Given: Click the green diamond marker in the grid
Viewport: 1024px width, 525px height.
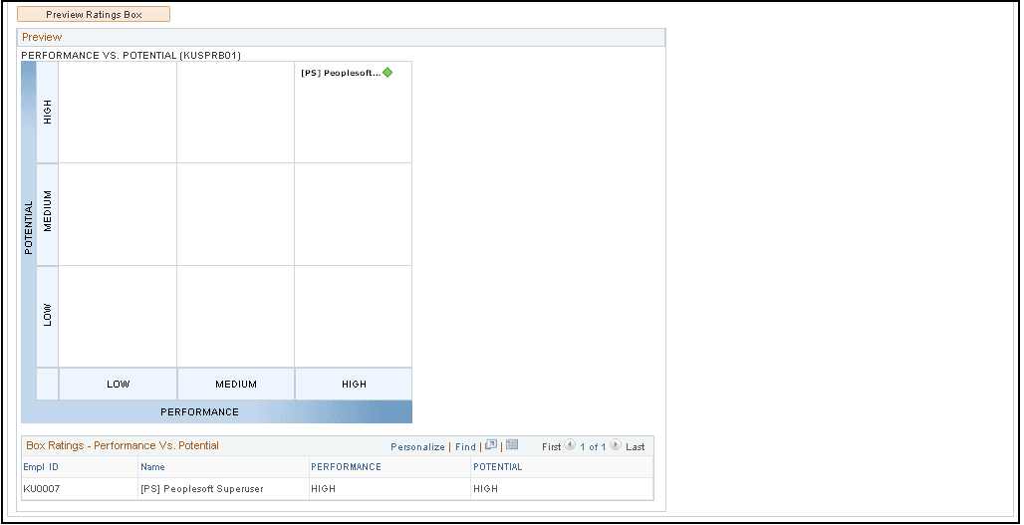Looking at the screenshot, I should pos(387,73).
